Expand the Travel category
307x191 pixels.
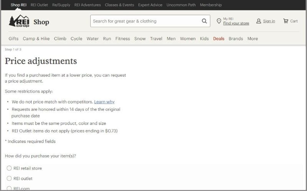pyautogui.click(x=156, y=39)
